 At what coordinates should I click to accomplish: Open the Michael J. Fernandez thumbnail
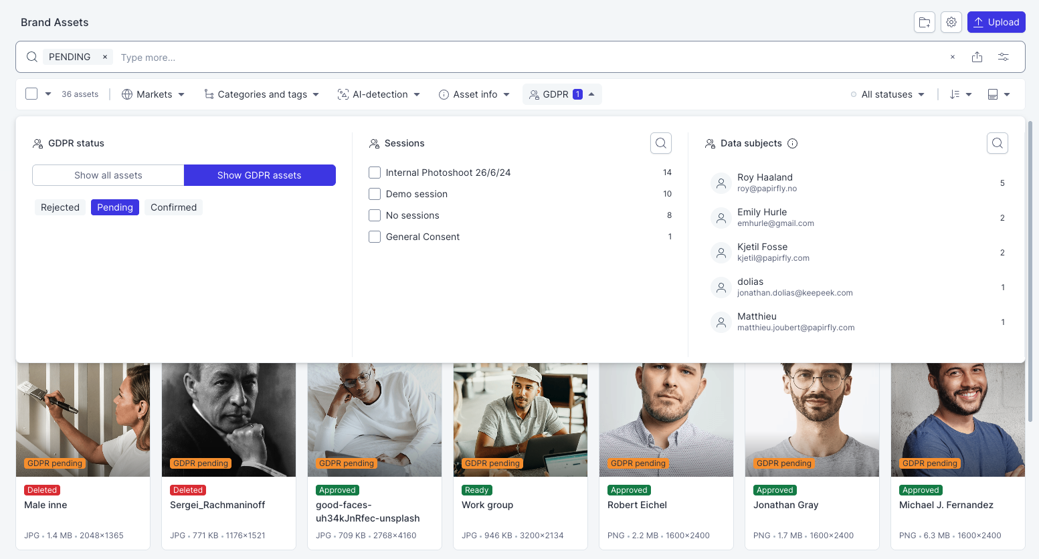[958, 420]
